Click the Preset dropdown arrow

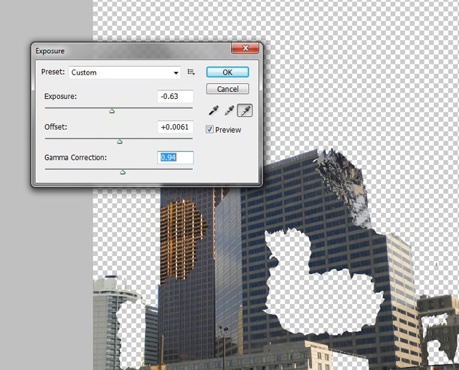point(176,73)
